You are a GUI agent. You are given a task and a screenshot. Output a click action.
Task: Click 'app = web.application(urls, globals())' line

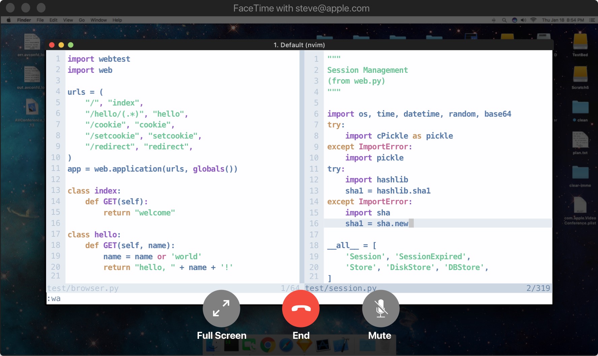click(x=153, y=169)
